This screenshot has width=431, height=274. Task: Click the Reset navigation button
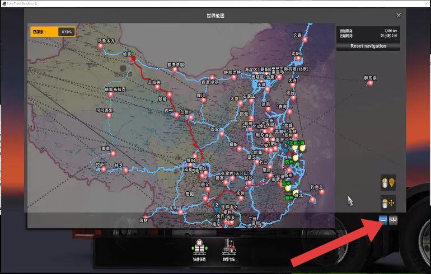point(368,46)
